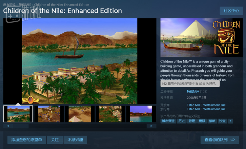The image size is (246, 149).
Task: Open developer Tilted Mill Entertainment link
Action: 206,105
